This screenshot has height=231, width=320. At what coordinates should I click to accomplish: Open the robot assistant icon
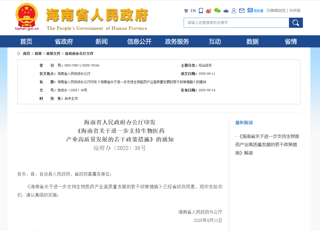(226, 11)
